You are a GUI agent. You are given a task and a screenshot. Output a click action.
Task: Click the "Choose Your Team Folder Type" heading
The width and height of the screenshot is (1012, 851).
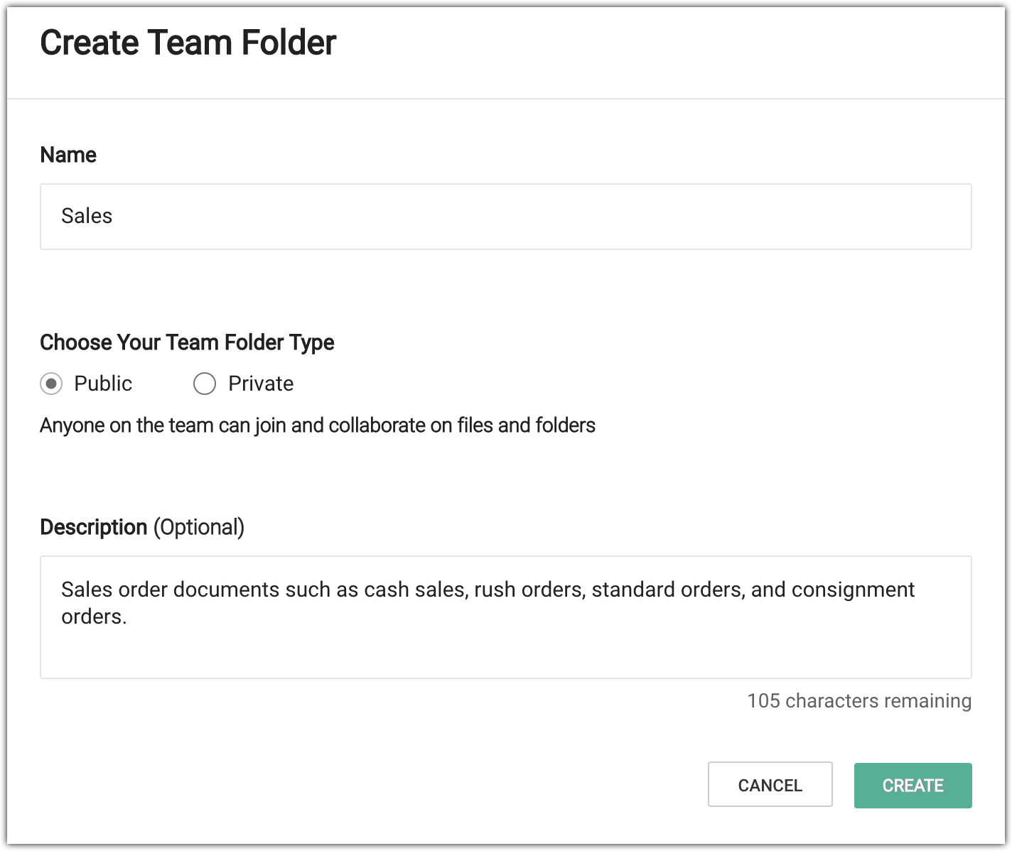point(187,342)
